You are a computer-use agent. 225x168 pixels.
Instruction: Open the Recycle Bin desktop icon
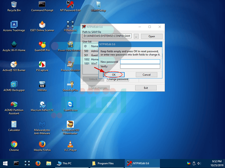14,7
